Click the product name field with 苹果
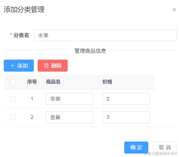The height and width of the screenshot is (157, 179). click(x=69, y=99)
